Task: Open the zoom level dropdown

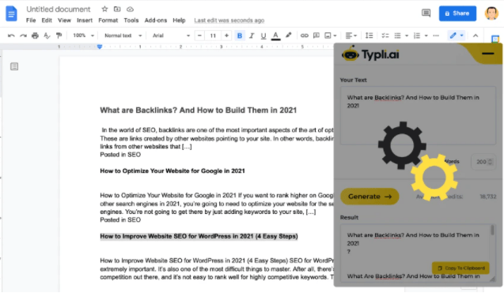Action: (x=83, y=36)
